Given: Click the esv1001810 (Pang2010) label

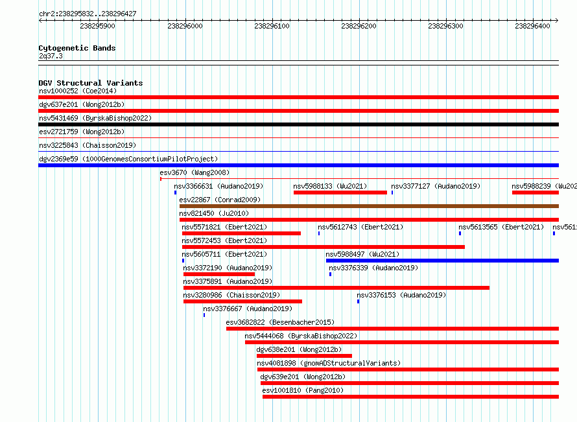Looking at the screenshot, I should pos(303,390).
